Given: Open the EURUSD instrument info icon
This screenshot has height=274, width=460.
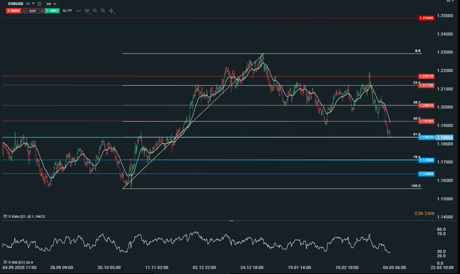Looking at the screenshot, I should pos(39,4).
